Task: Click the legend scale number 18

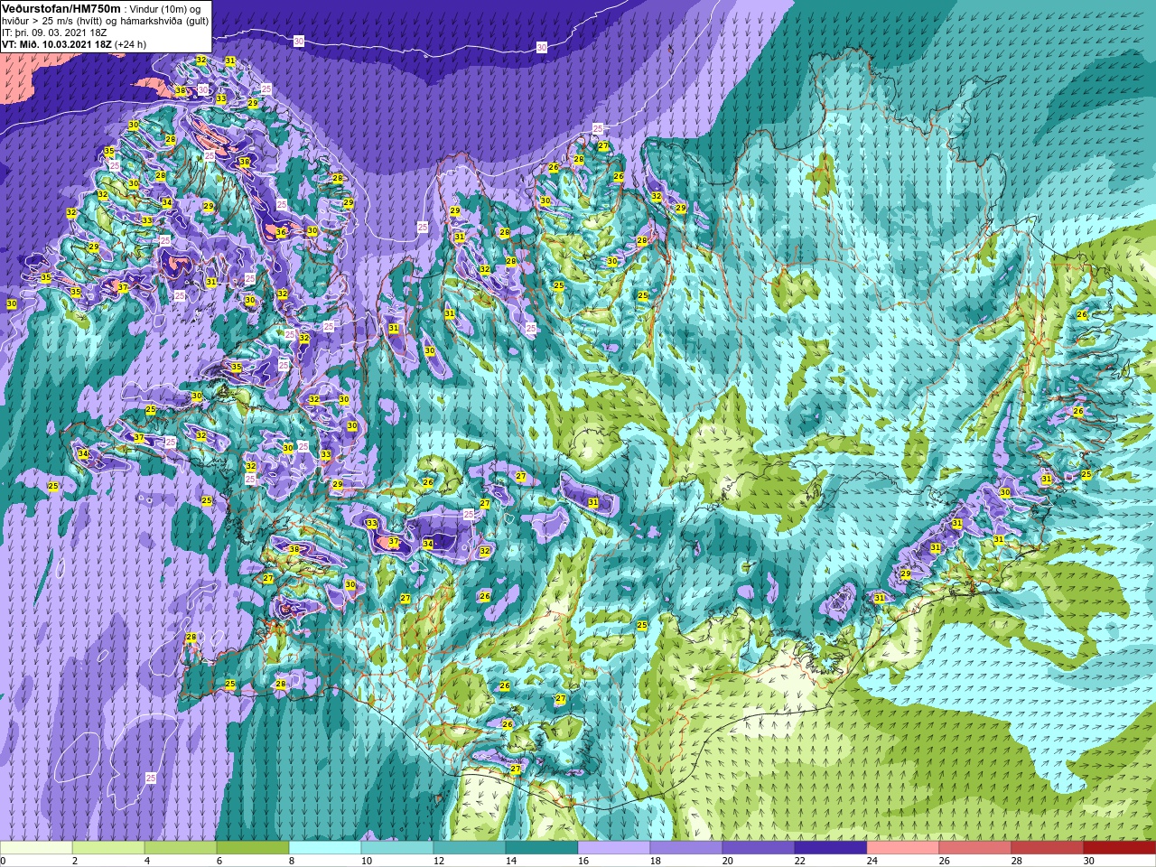Action: tap(656, 861)
